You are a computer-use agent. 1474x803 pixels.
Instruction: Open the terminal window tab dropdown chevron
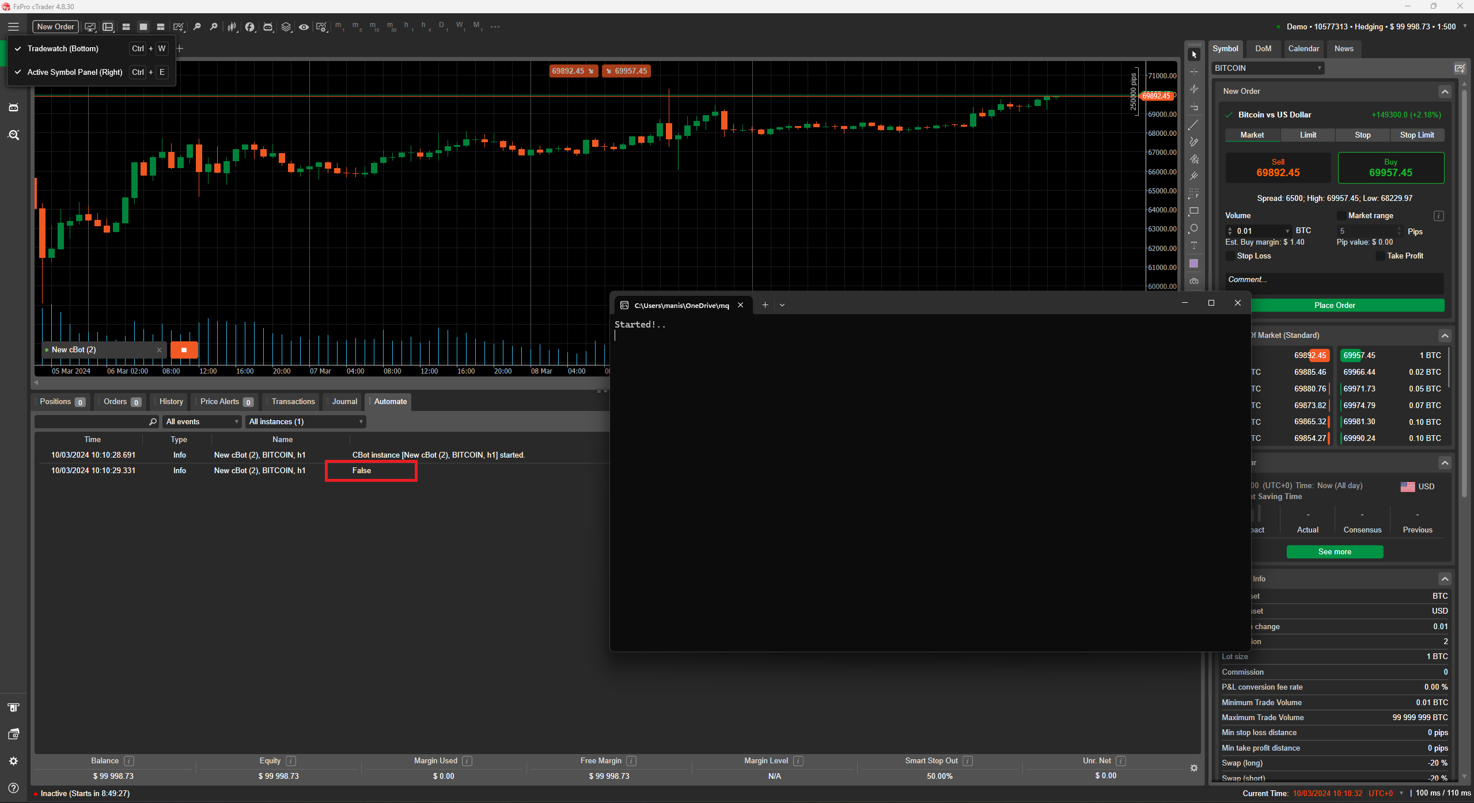click(782, 305)
